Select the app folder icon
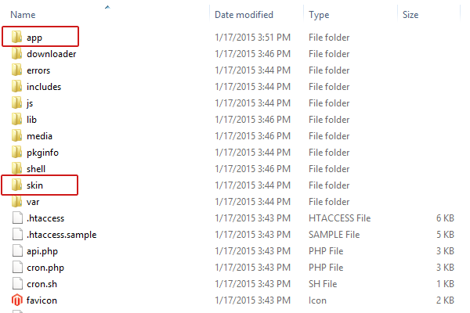Viewport: 470px width, 313px height. (16, 37)
